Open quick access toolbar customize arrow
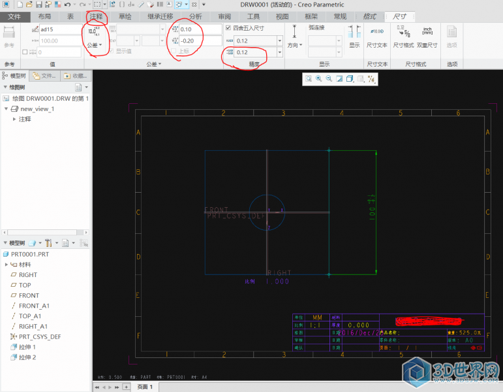The height and width of the screenshot is (392, 503). [204, 5]
